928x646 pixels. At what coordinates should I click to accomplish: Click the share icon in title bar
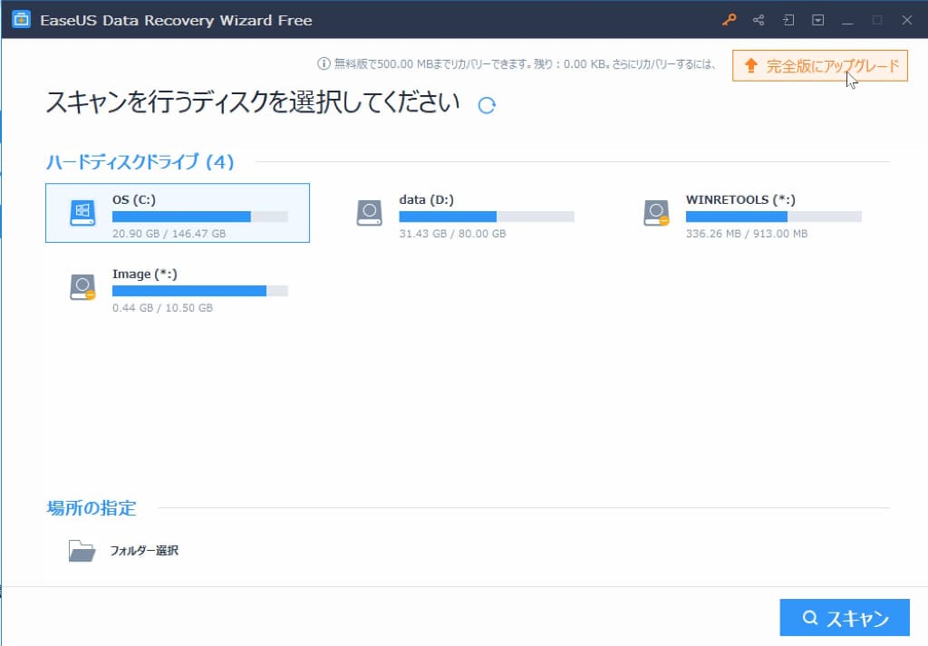click(x=759, y=20)
